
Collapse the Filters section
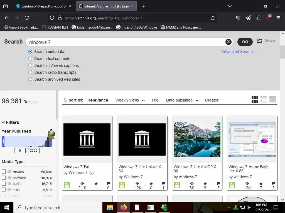point(10,122)
